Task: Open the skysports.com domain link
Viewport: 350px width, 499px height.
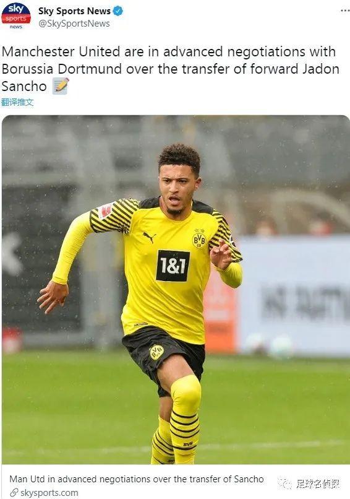Action: click(49, 493)
